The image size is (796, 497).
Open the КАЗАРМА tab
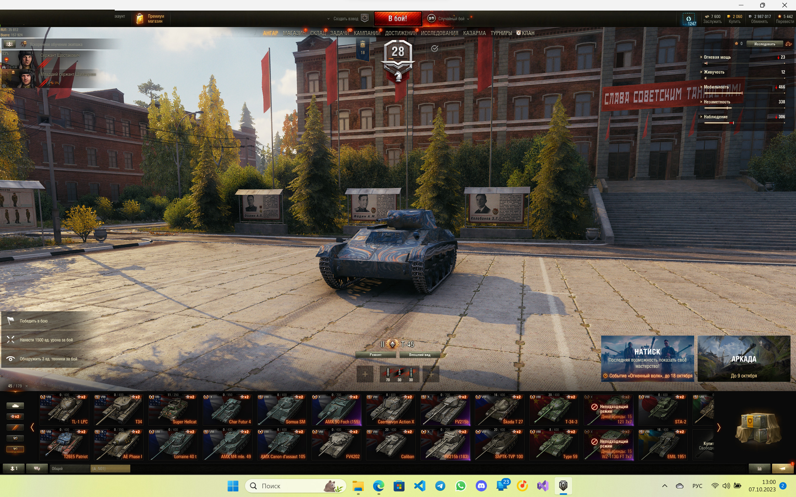tap(474, 33)
